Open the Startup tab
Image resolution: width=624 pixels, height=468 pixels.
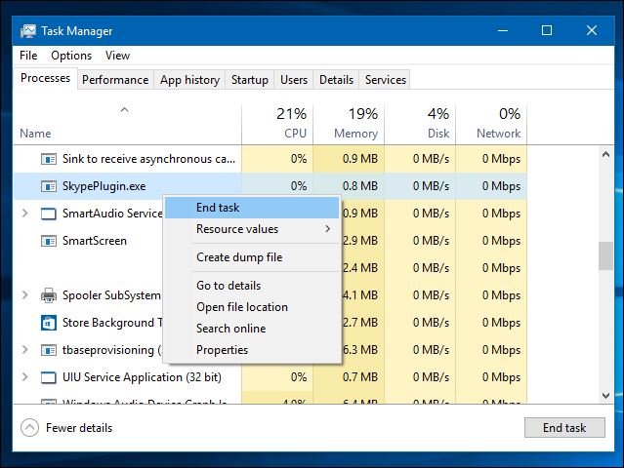click(x=250, y=80)
